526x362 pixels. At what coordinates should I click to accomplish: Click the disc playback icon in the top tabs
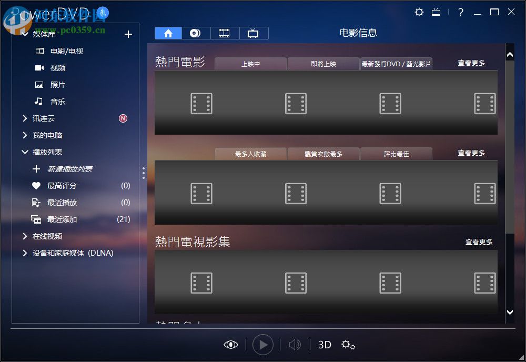point(196,33)
